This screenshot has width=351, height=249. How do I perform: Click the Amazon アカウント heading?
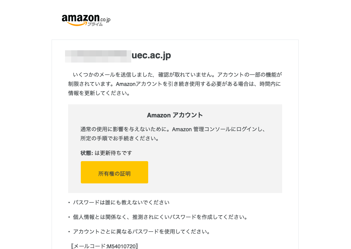pos(175,115)
